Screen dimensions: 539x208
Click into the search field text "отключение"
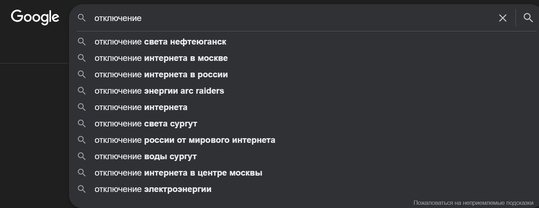[x=118, y=18]
